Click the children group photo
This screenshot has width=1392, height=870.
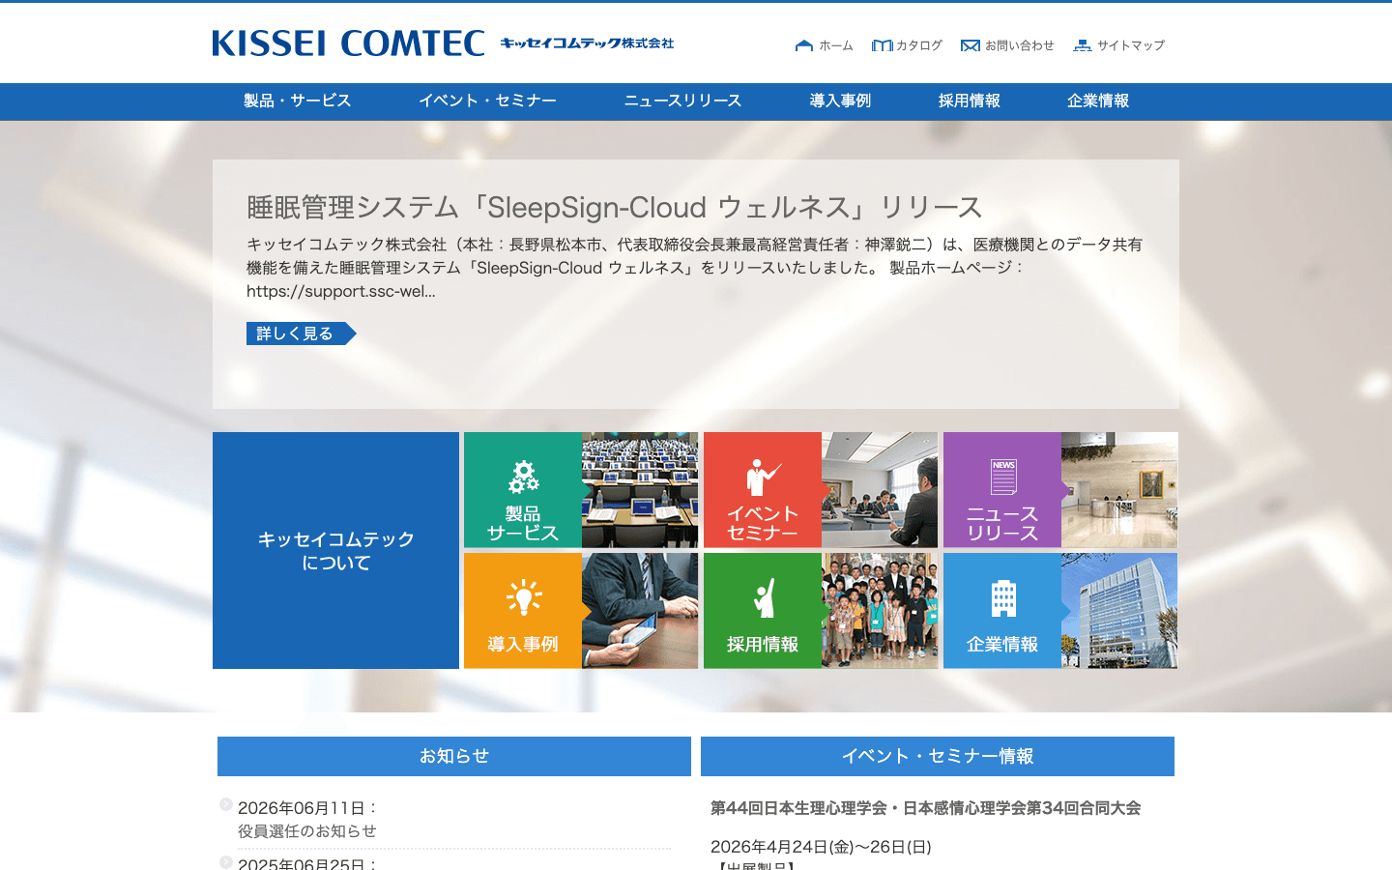pyautogui.click(x=880, y=610)
